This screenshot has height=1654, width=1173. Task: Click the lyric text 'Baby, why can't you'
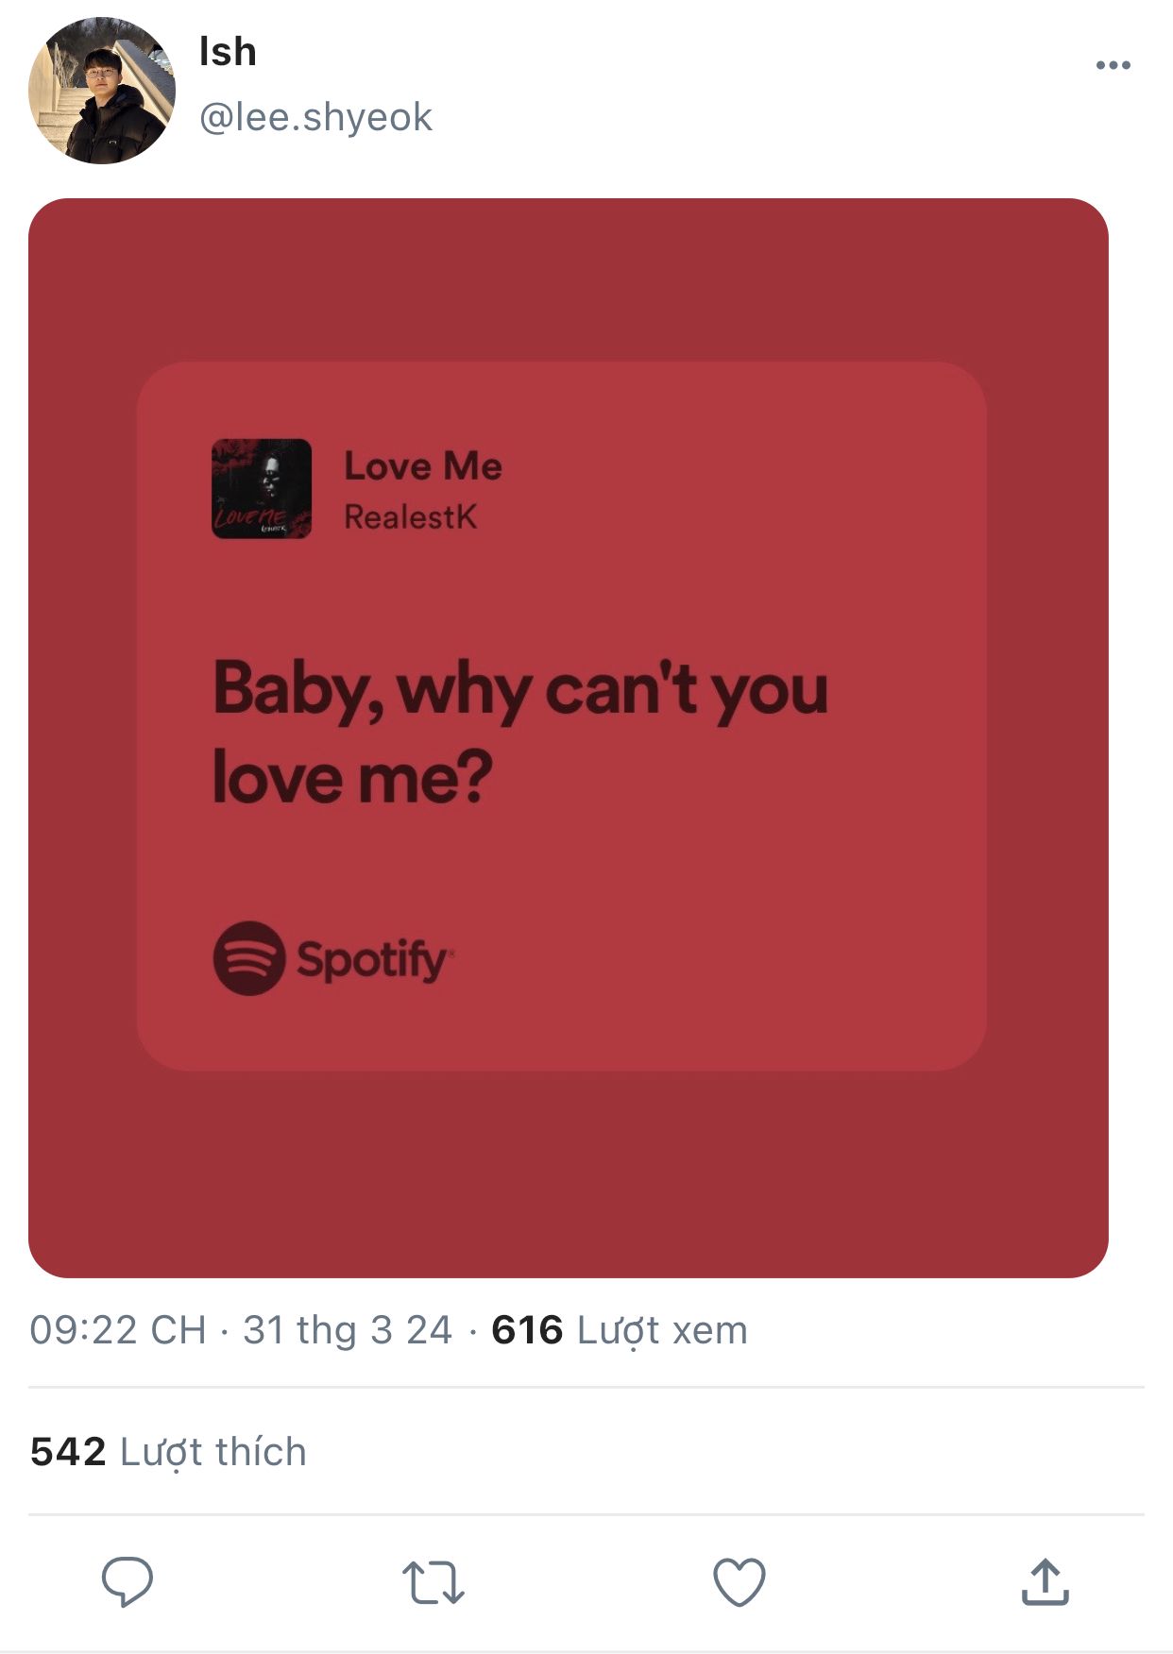click(x=520, y=690)
